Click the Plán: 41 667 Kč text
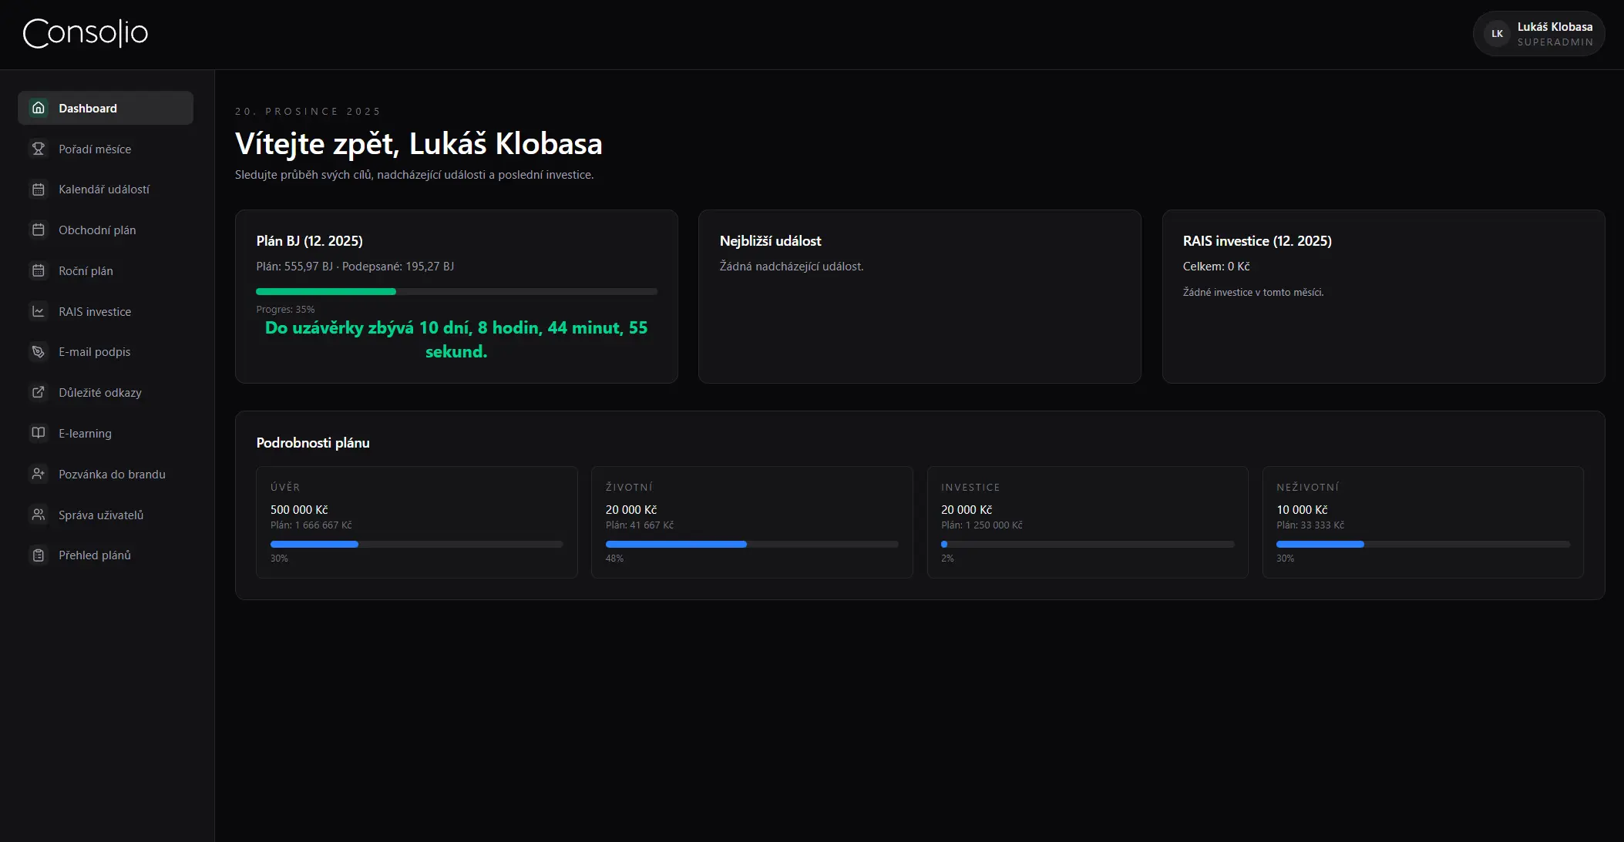Image resolution: width=1624 pixels, height=842 pixels. (640, 525)
